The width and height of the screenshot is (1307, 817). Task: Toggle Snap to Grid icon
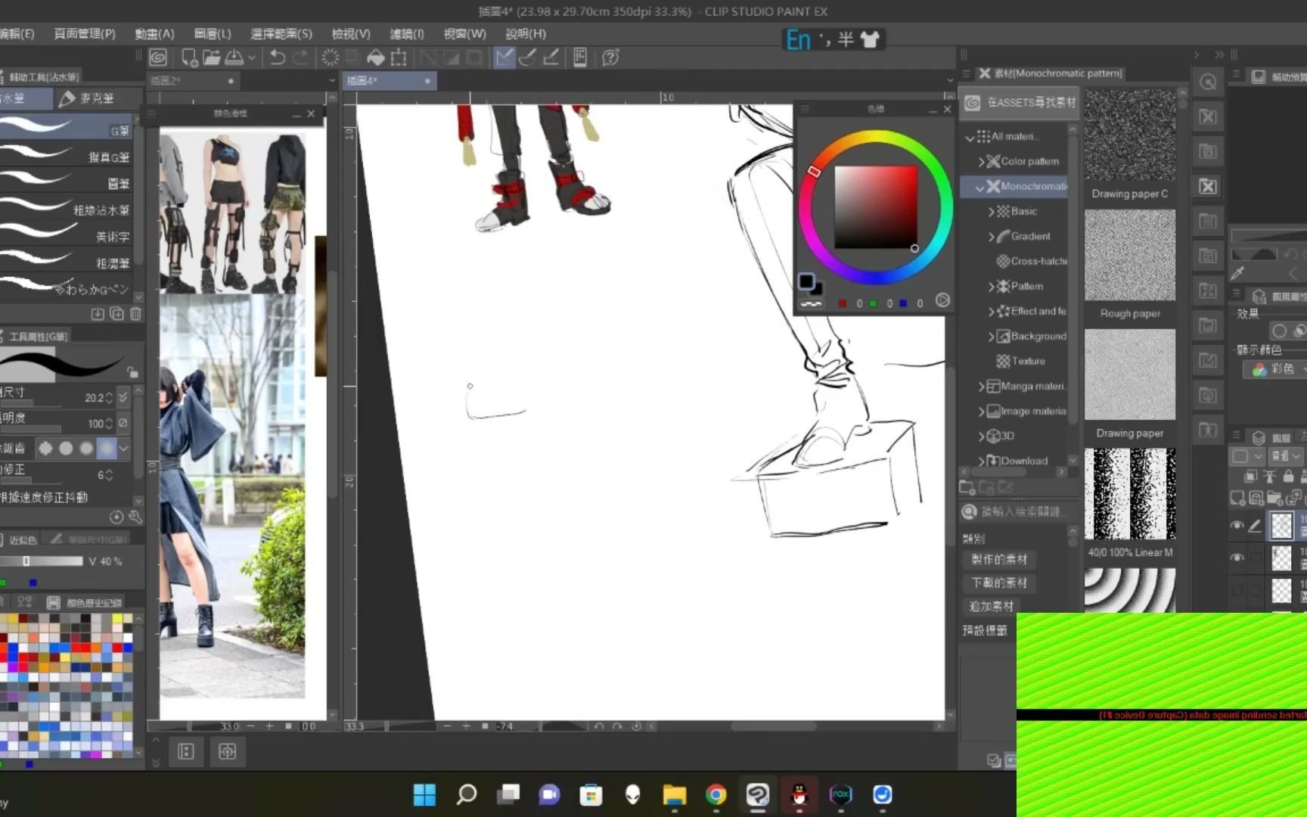[551, 57]
